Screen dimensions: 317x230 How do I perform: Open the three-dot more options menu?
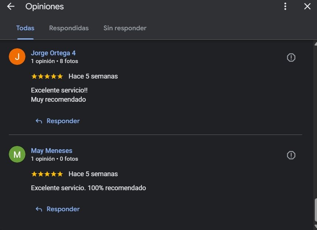[285, 6]
